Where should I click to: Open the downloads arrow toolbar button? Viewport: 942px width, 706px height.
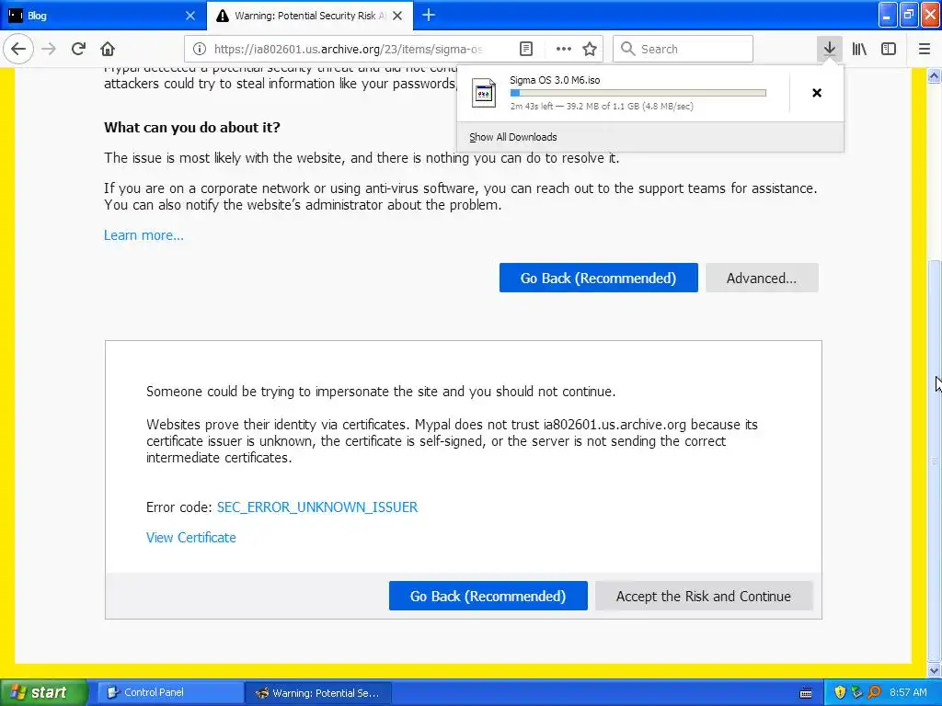[x=830, y=49]
